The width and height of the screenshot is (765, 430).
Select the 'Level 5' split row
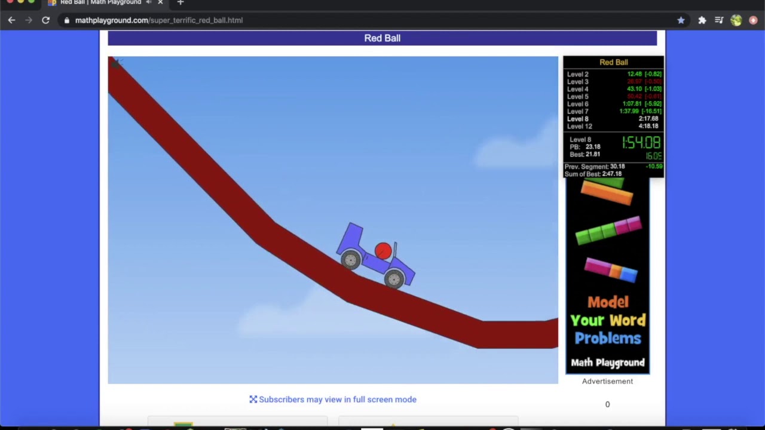pyautogui.click(x=614, y=97)
